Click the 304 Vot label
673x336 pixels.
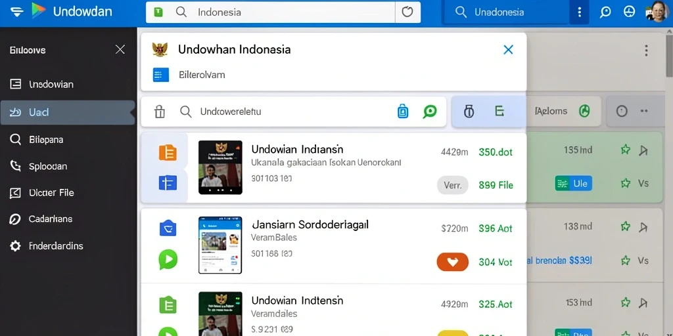496,262
